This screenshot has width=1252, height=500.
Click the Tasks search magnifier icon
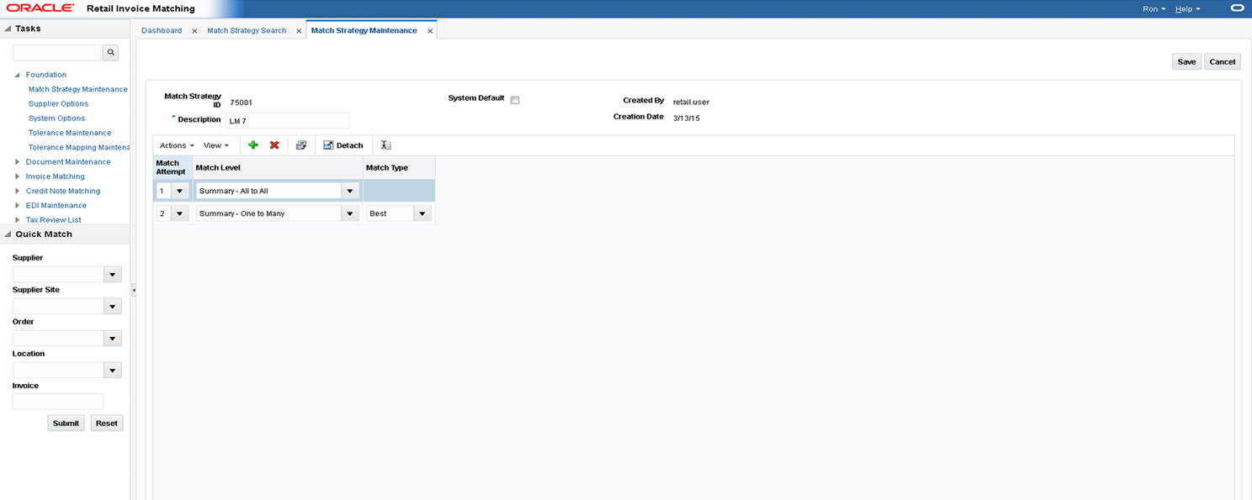pos(110,52)
